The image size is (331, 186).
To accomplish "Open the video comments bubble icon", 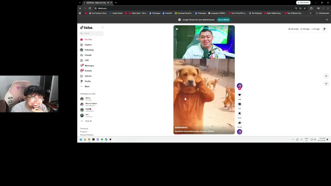I will [x=239, y=104].
